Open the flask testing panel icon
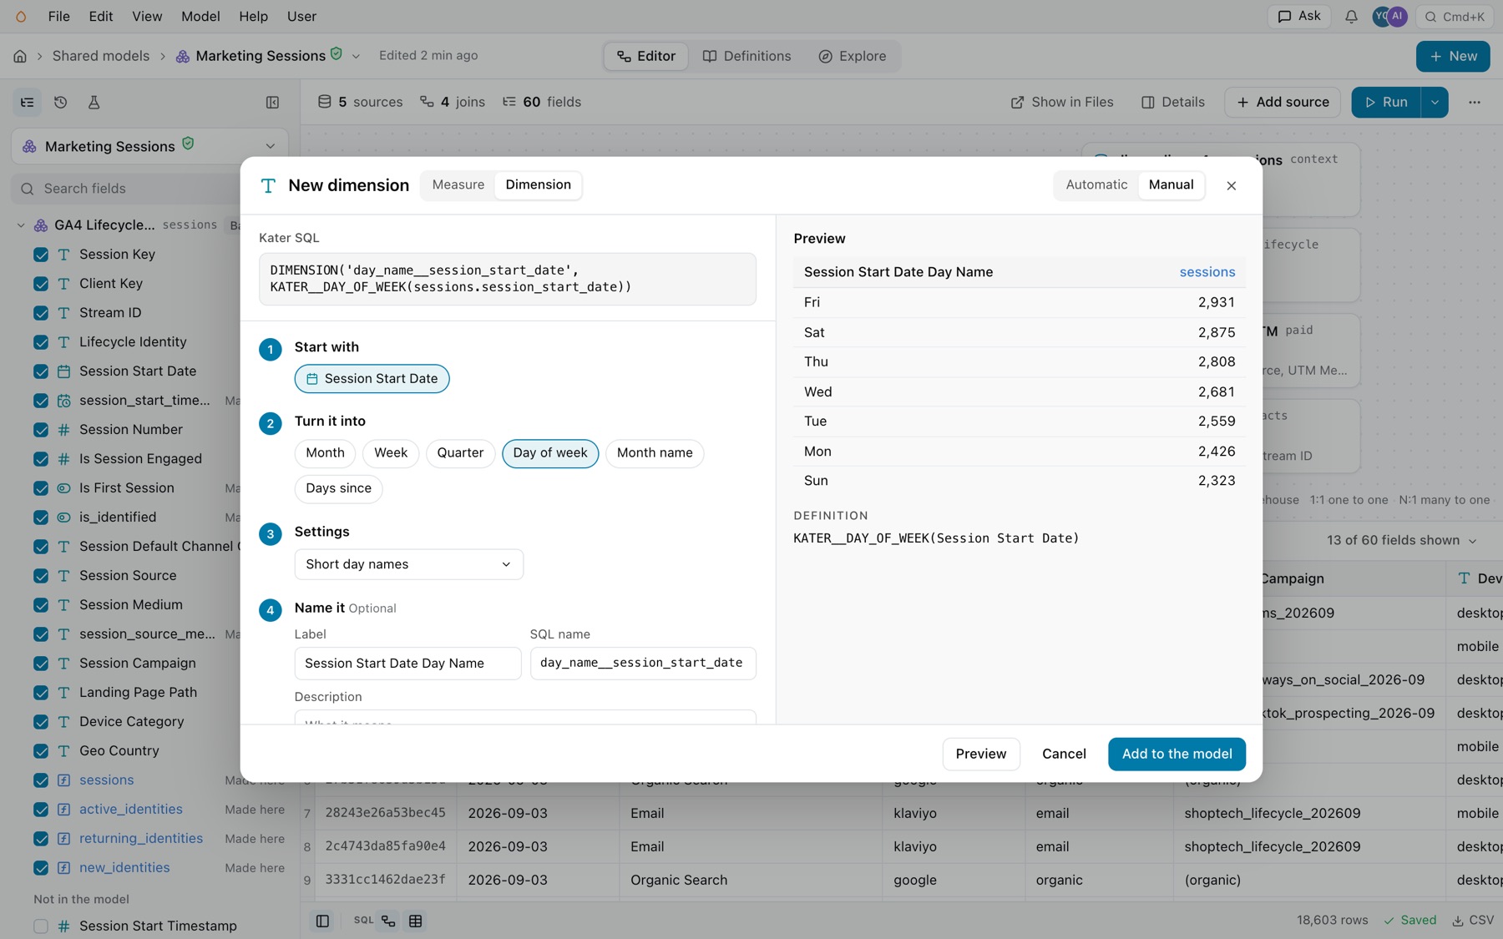The image size is (1503, 939). [94, 102]
